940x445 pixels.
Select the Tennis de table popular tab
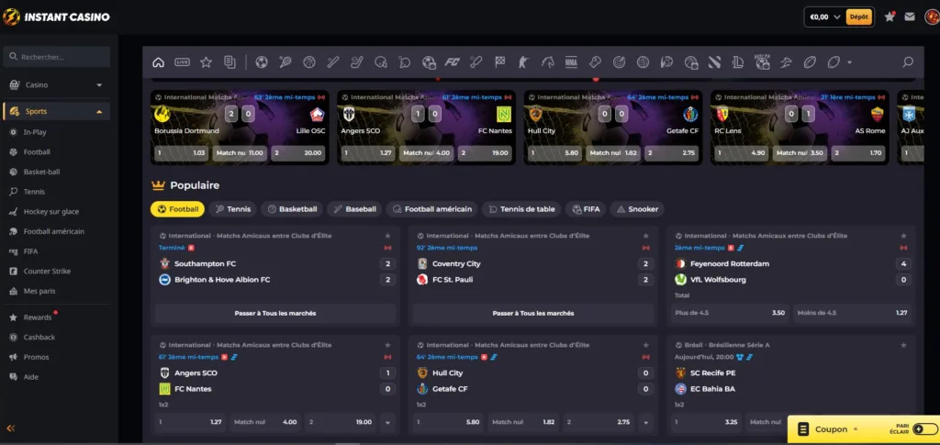tap(521, 209)
